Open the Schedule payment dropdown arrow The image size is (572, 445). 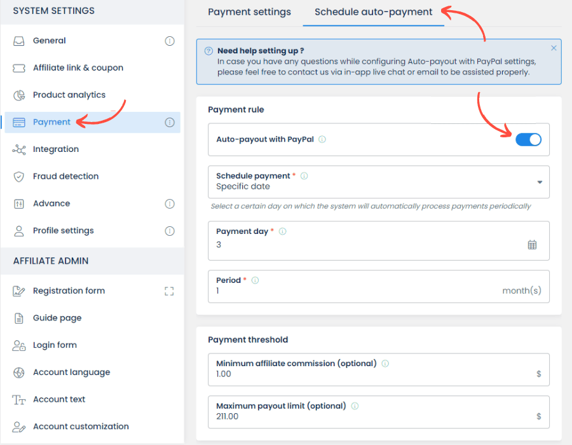[540, 182]
